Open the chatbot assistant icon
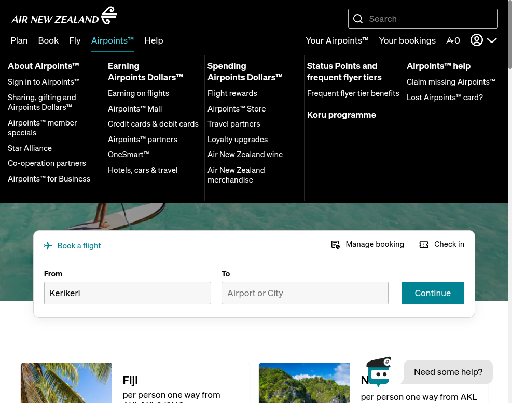This screenshot has width=512, height=403. tap(379, 372)
